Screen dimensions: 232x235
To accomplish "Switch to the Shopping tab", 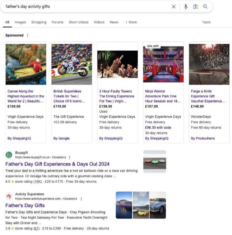I will [x=39, y=22].
